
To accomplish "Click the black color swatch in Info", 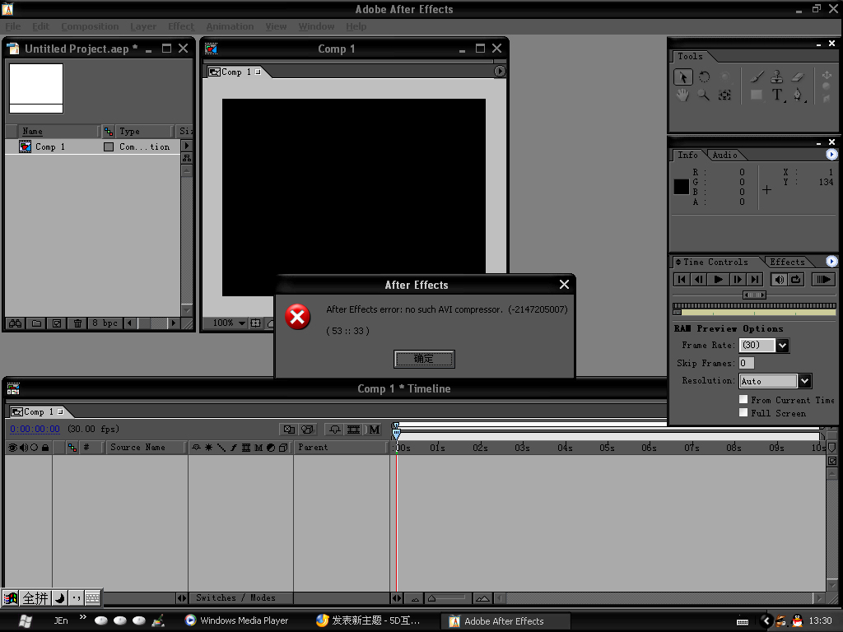I will 681,187.
